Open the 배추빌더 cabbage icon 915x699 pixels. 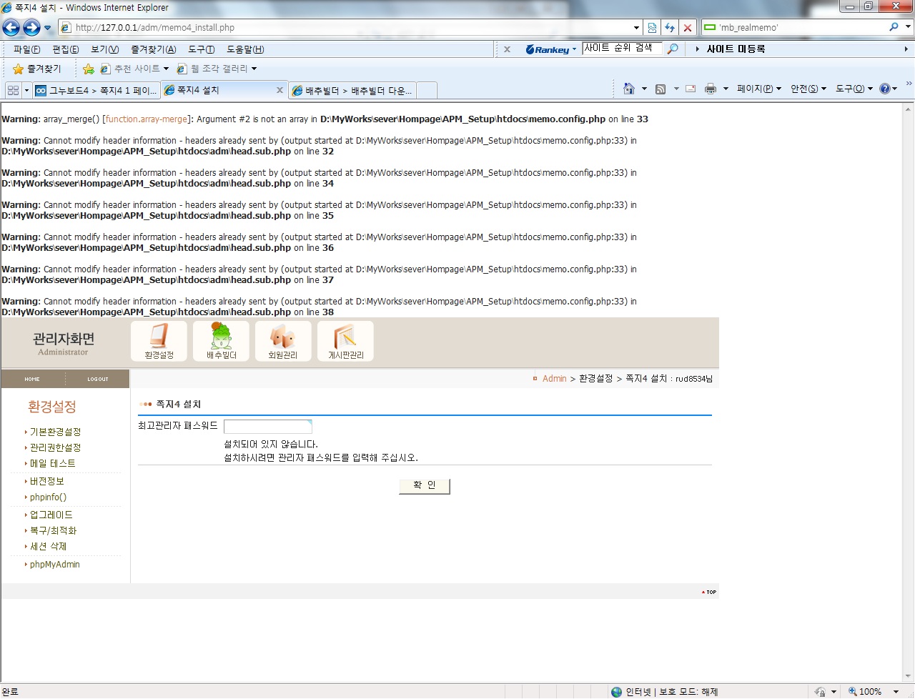pyautogui.click(x=222, y=341)
